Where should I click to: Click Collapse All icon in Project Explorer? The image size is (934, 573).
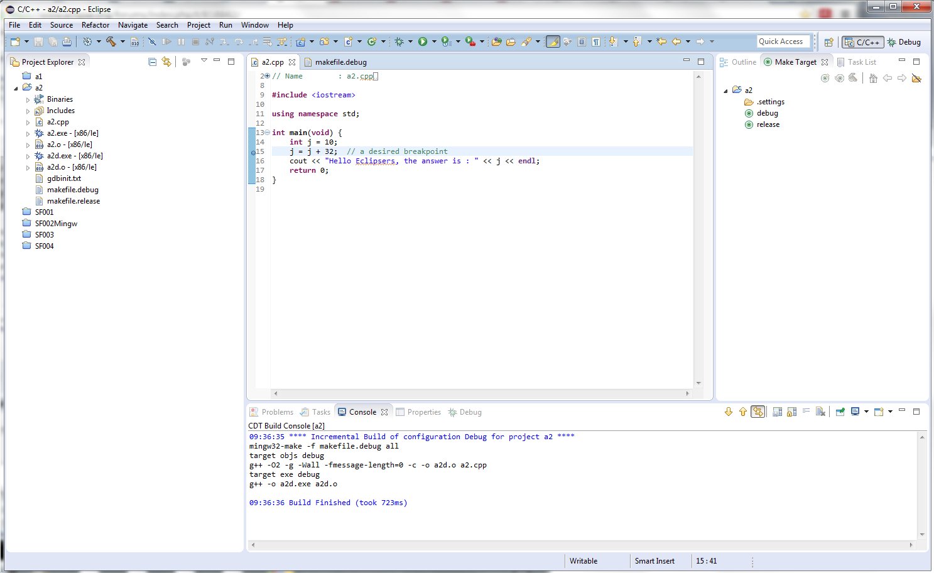[x=152, y=62]
